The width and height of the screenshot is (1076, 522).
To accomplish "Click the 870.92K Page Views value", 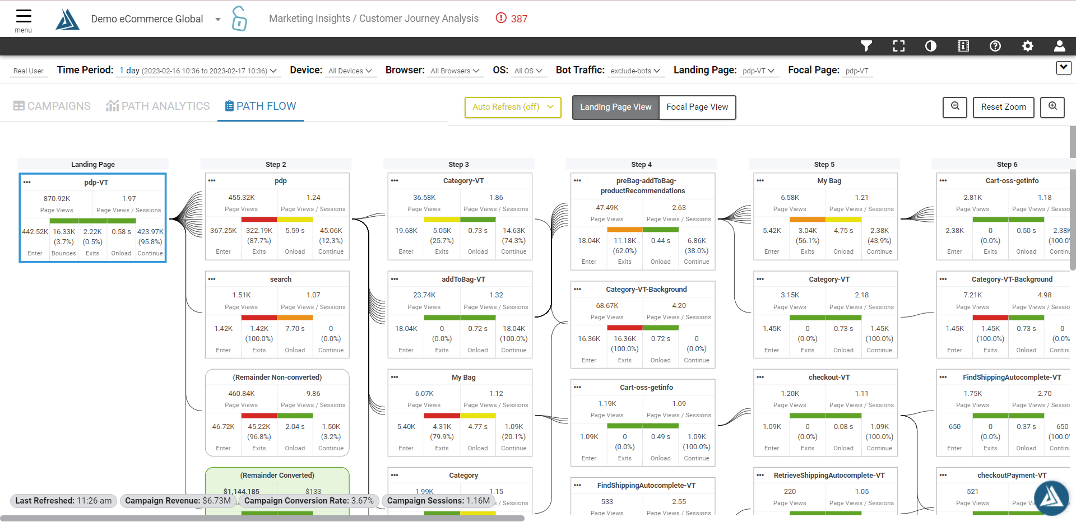I will tap(57, 198).
